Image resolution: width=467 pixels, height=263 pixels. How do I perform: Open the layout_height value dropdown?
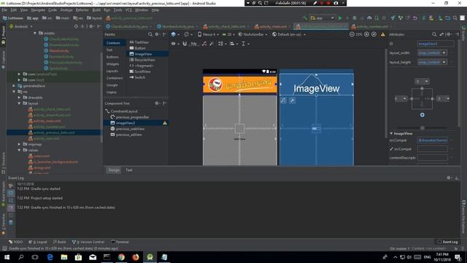pyautogui.click(x=444, y=62)
